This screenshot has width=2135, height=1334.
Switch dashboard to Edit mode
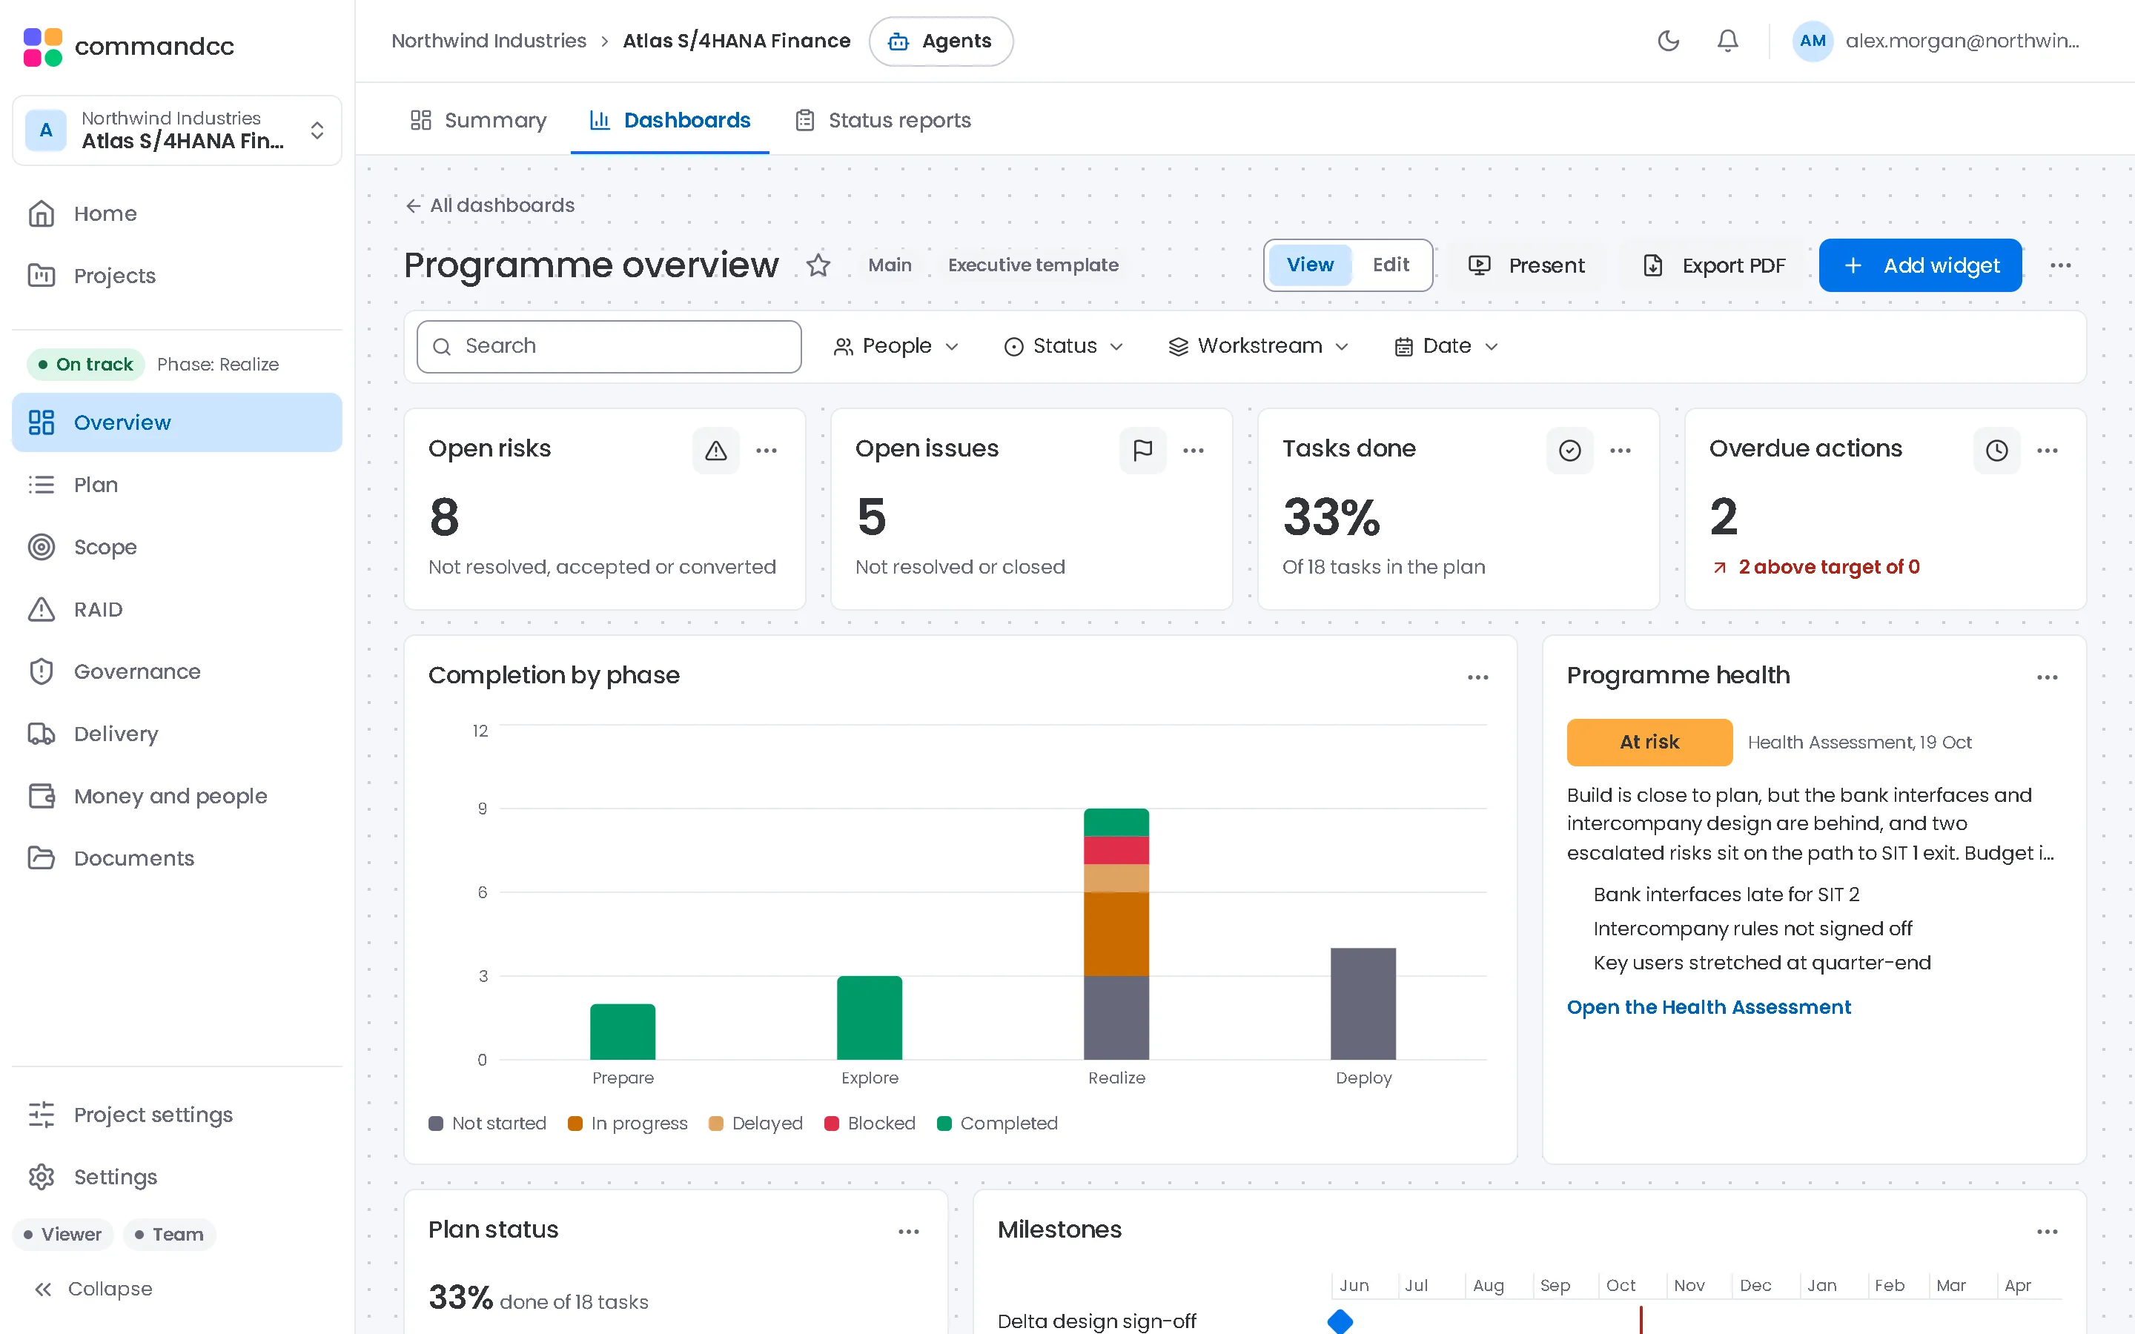[1391, 265]
